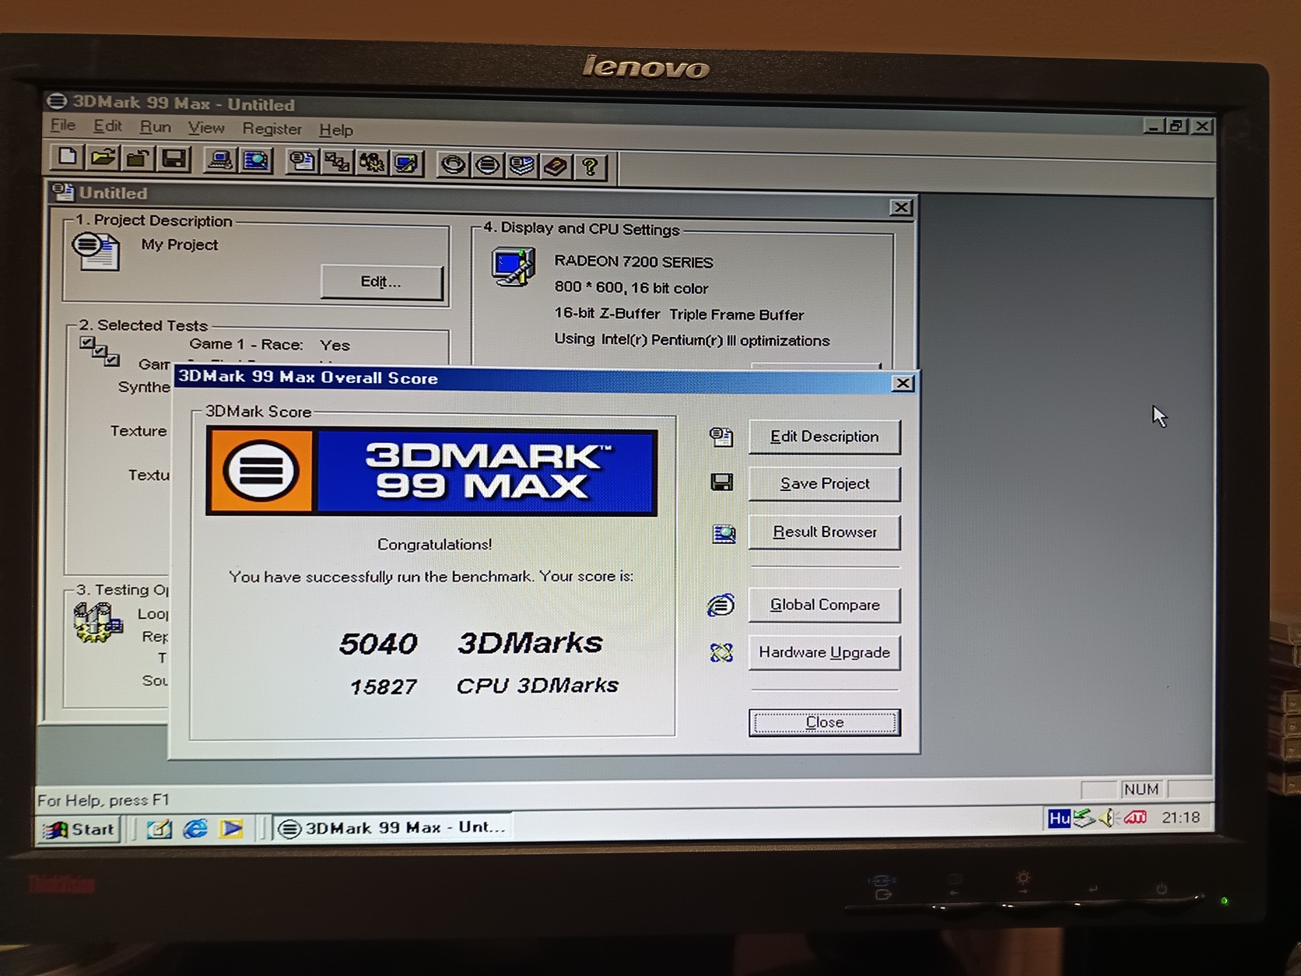Screen dimensions: 1301x976
Task: Click the speaker volume tray icon
Action: tap(1108, 818)
